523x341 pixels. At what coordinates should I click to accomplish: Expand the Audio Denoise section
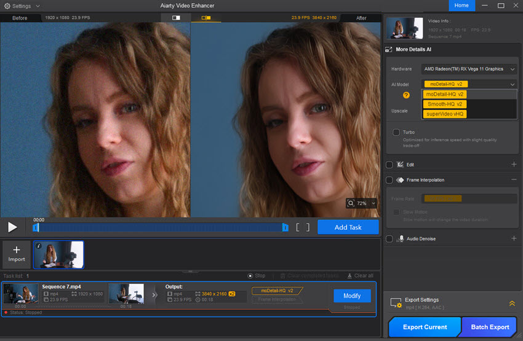(514, 238)
